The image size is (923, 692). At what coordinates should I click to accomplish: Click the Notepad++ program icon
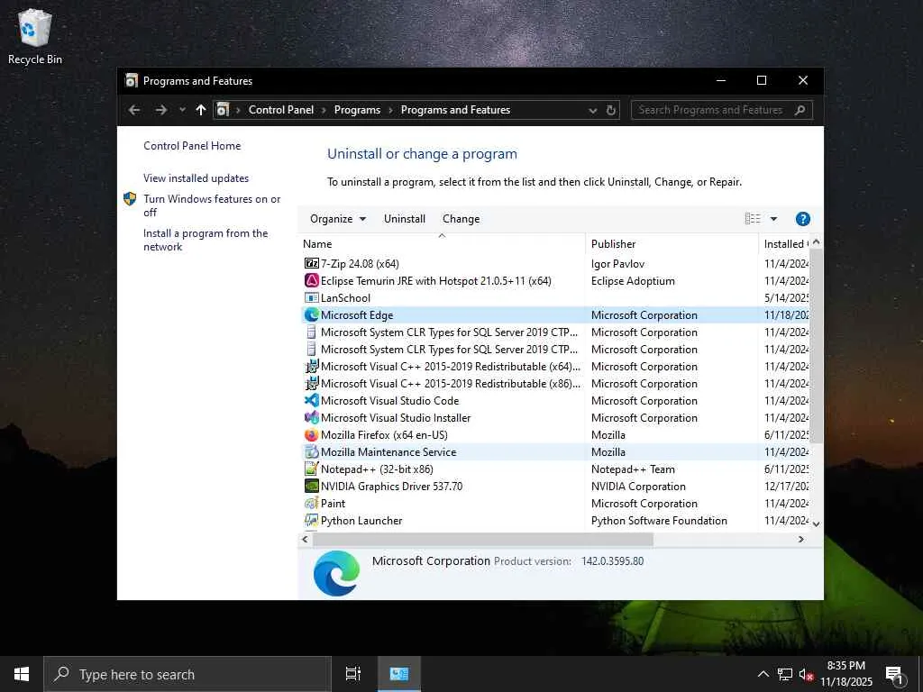coord(311,469)
